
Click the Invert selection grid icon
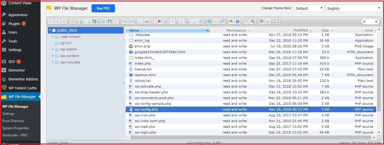point(222,21)
